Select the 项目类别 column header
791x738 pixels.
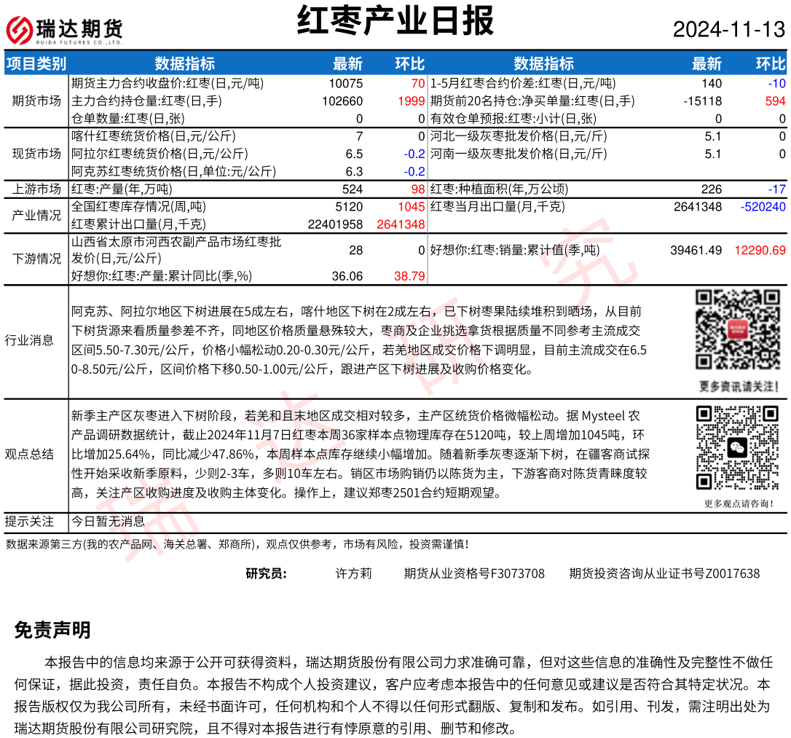36,64
